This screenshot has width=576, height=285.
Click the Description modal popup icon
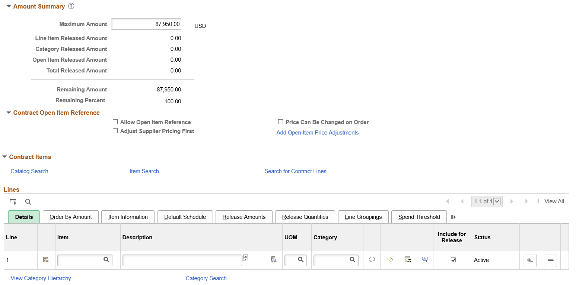245,257
